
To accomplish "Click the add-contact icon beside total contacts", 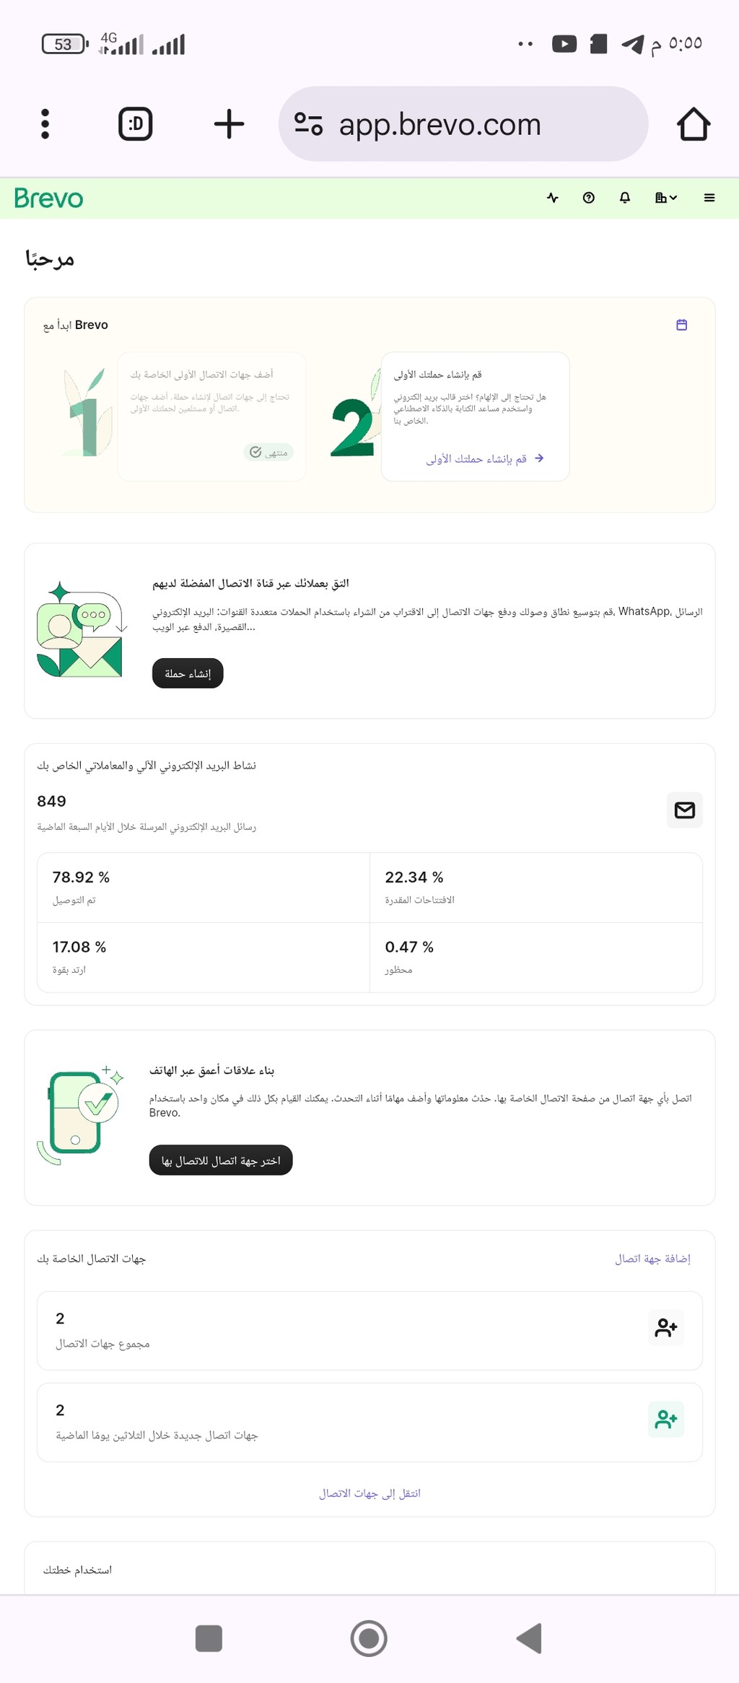I will (665, 1328).
